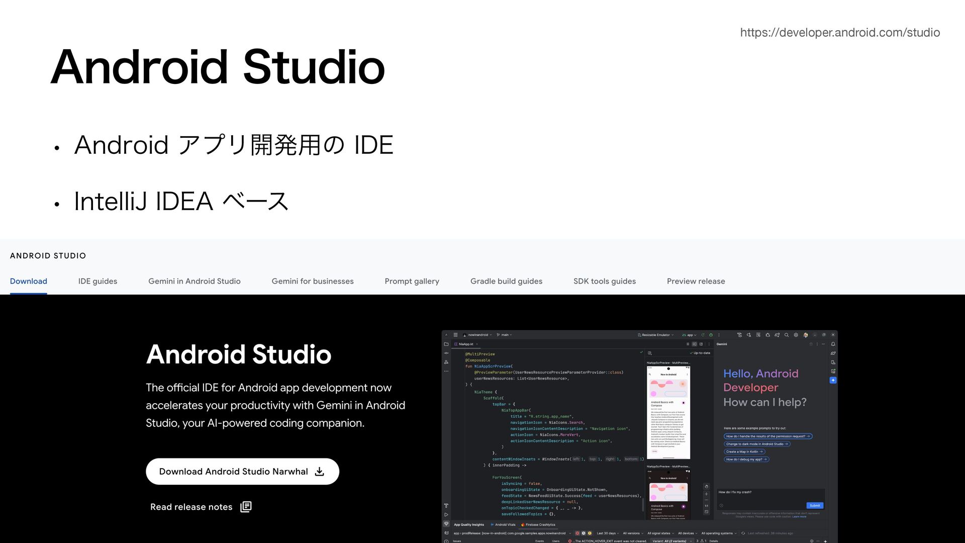Open the SDK tools guides tab

tap(605, 281)
